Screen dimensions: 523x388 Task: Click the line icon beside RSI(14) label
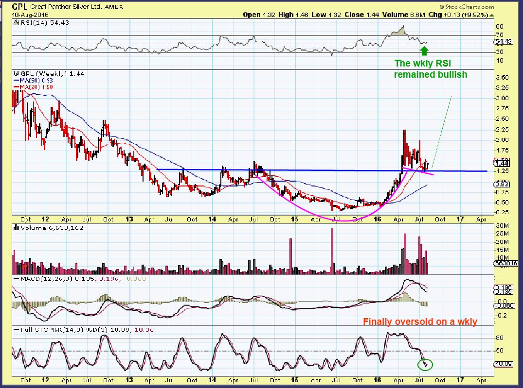[16, 23]
